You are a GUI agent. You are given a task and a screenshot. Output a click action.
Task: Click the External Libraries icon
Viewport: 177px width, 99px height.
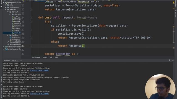[x=6, y=47]
